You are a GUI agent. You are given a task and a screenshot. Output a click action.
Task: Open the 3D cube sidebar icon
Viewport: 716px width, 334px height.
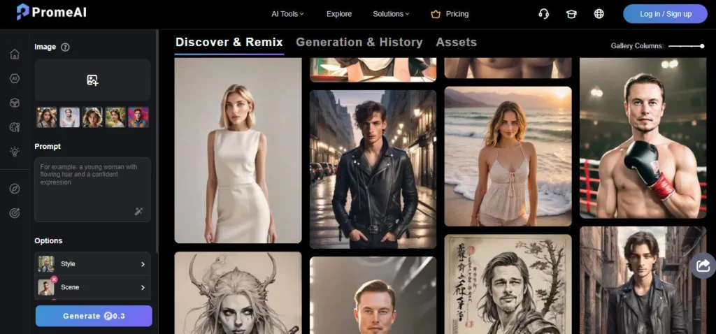[15, 103]
